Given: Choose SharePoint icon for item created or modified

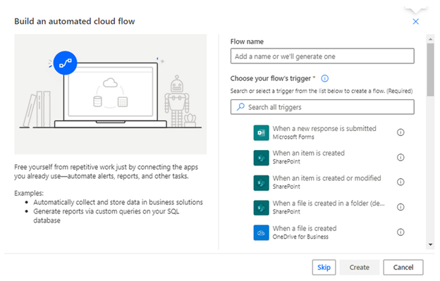Looking at the screenshot, I should (261, 182).
